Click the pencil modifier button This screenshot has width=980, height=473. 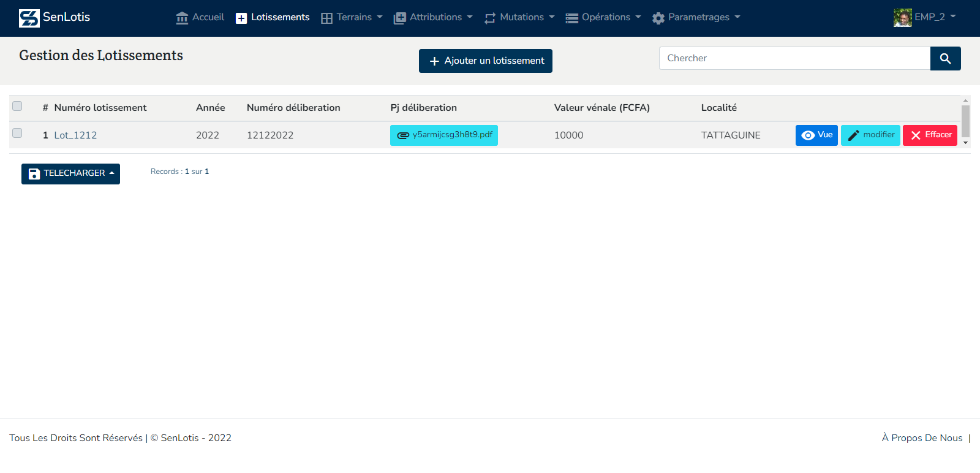click(870, 135)
